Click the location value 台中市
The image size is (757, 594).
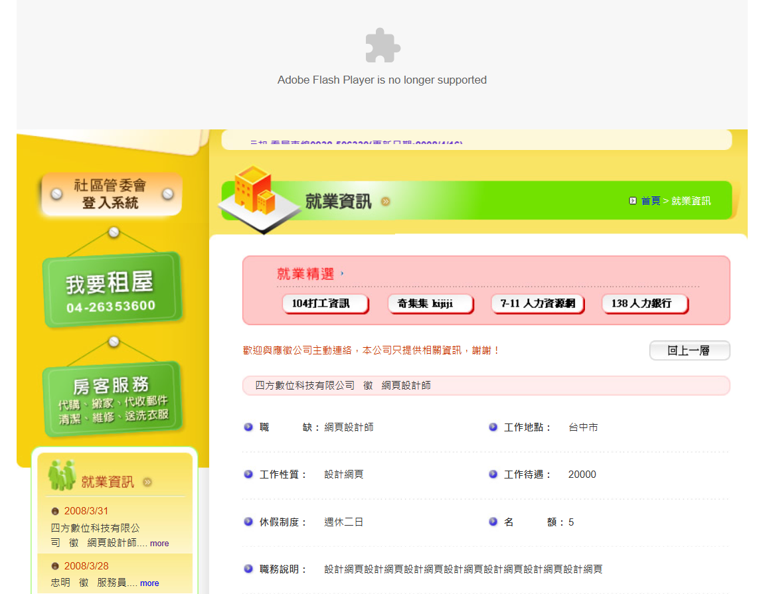pyautogui.click(x=583, y=427)
